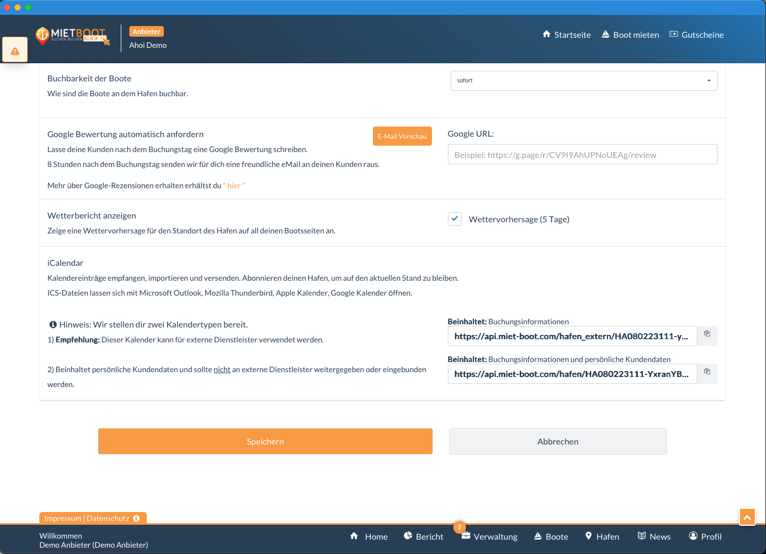Copy the hafen_extern calendar URL
766x554 pixels.
pyautogui.click(x=707, y=335)
